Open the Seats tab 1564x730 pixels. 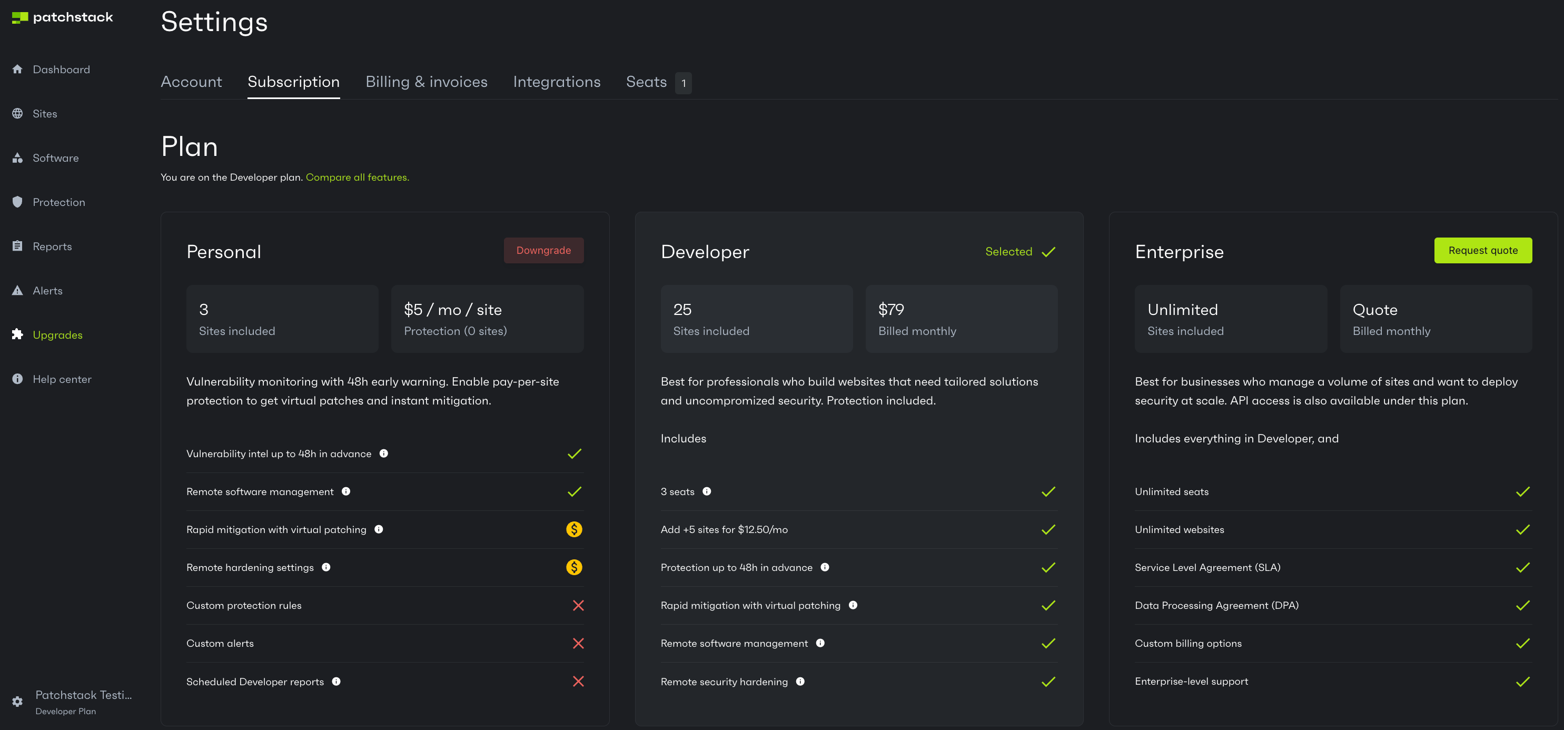(646, 82)
